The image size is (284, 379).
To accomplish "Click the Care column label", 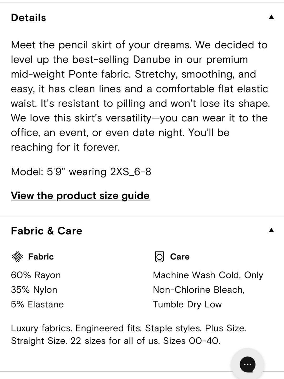I will click(x=180, y=257).
